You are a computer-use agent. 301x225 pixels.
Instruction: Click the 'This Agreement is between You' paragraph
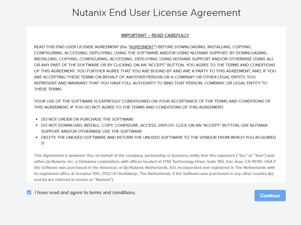(155, 168)
